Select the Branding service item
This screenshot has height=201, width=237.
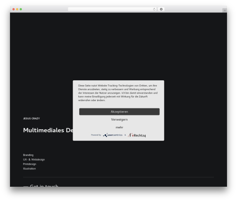pyautogui.click(x=28, y=155)
